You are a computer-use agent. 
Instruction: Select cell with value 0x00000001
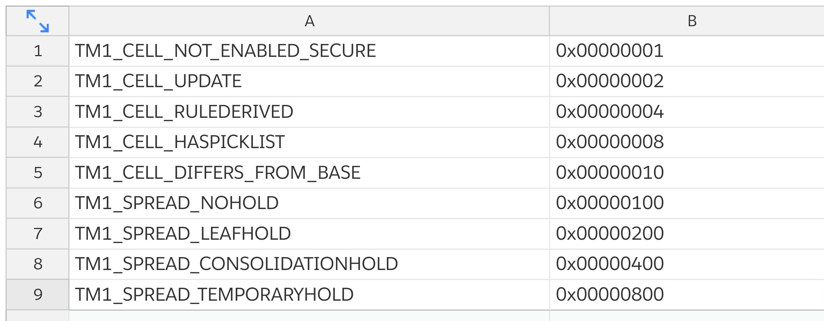(687, 51)
